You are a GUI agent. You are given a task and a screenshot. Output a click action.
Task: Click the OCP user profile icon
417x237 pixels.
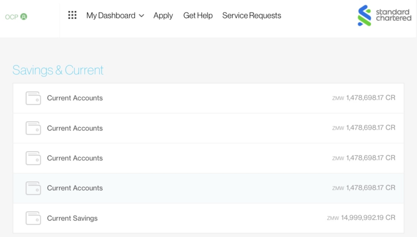(x=24, y=16)
